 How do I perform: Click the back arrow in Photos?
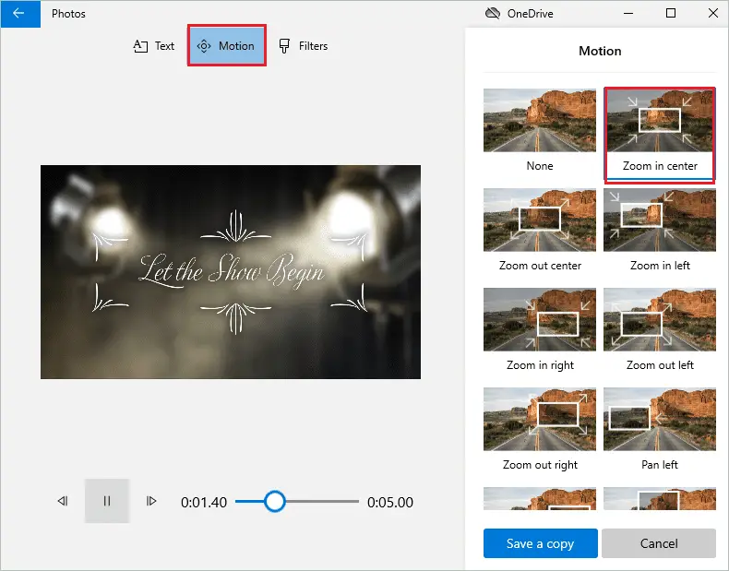coord(18,14)
